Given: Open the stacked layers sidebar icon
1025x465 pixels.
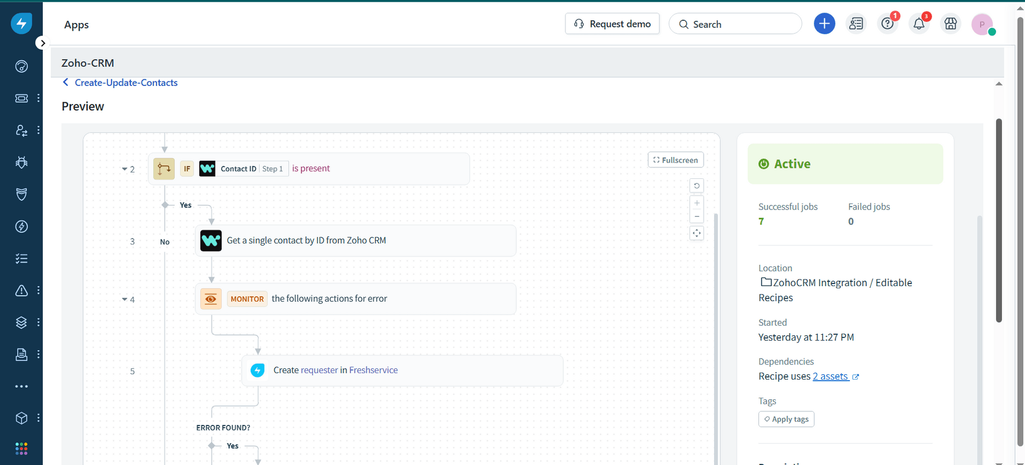Looking at the screenshot, I should [21, 322].
